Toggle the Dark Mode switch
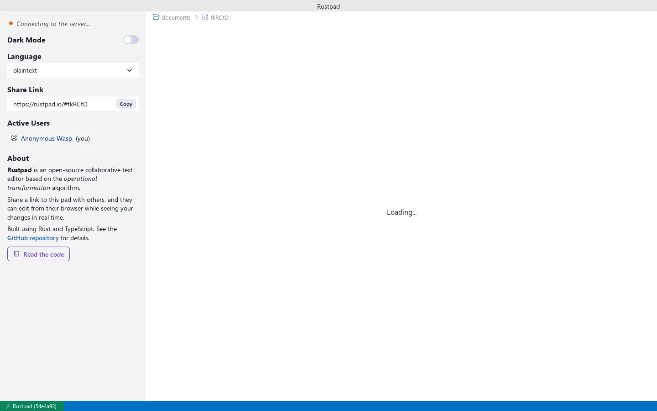 131,40
